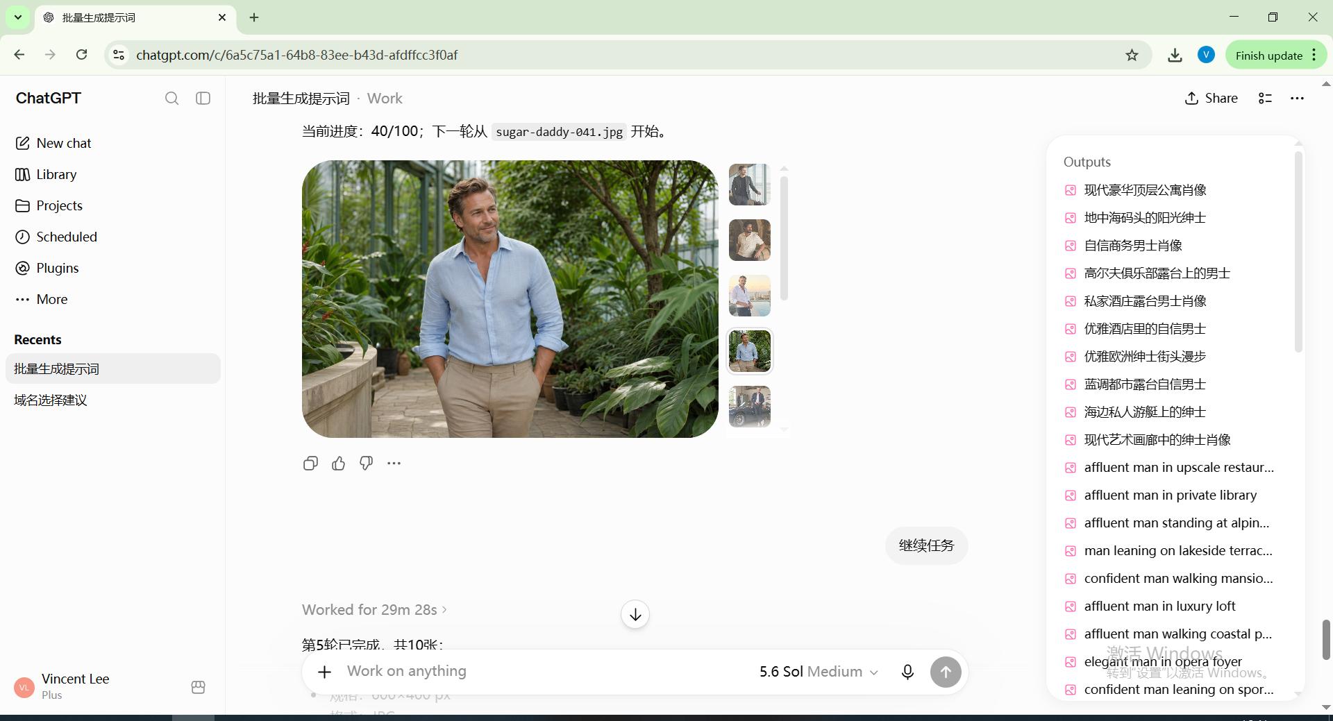Click the Outputs panel scrollbar thumb
This screenshot has width=1333, height=721.
tap(1298, 251)
